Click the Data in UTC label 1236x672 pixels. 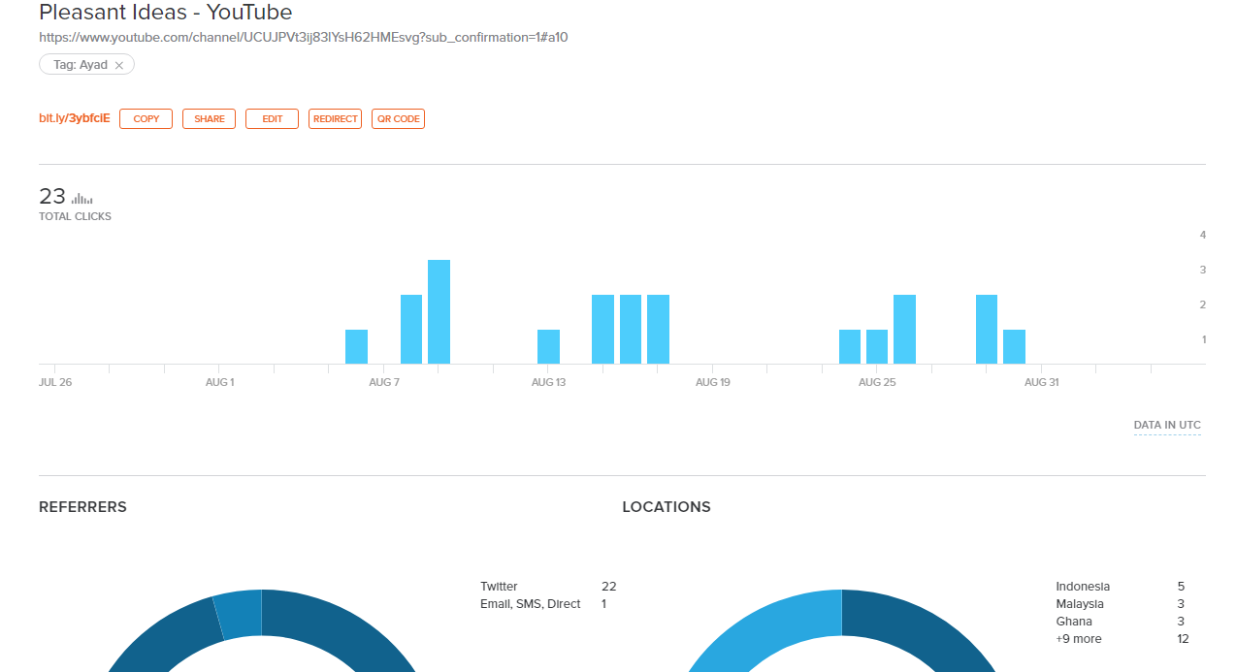[1167, 425]
